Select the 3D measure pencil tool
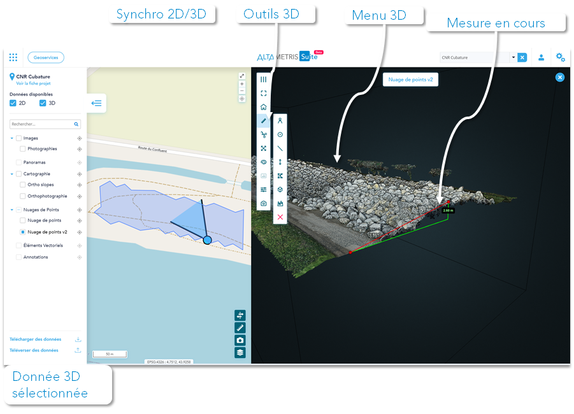574x414 pixels. (x=264, y=121)
